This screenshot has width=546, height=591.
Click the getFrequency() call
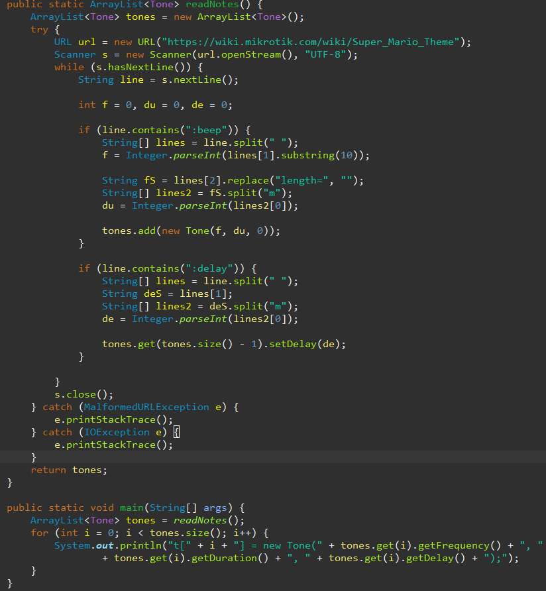pyautogui.click(x=460, y=546)
